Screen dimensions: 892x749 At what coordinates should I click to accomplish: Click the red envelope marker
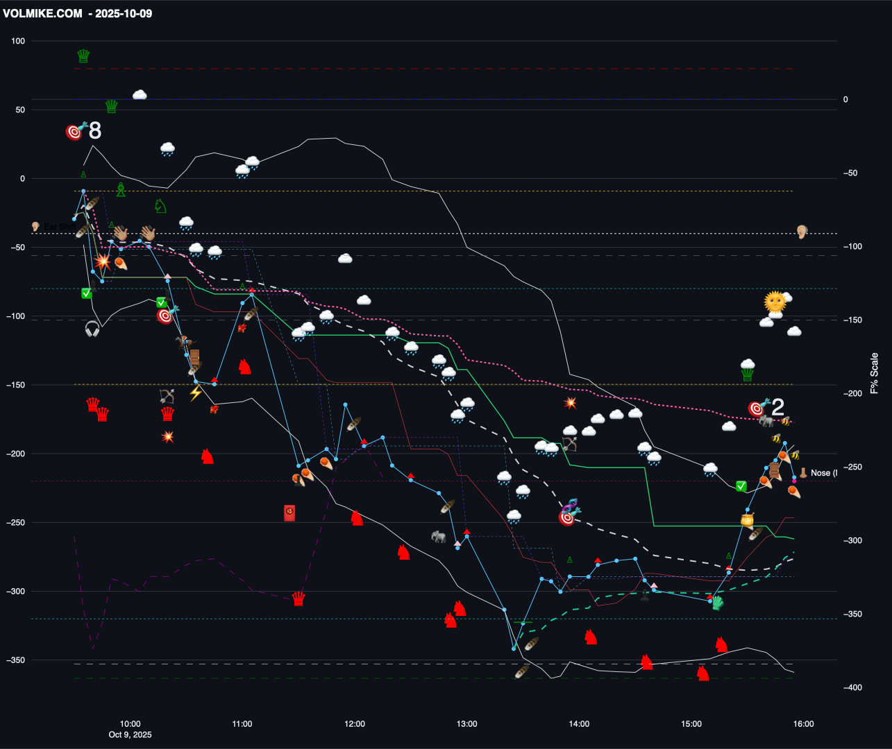click(290, 513)
